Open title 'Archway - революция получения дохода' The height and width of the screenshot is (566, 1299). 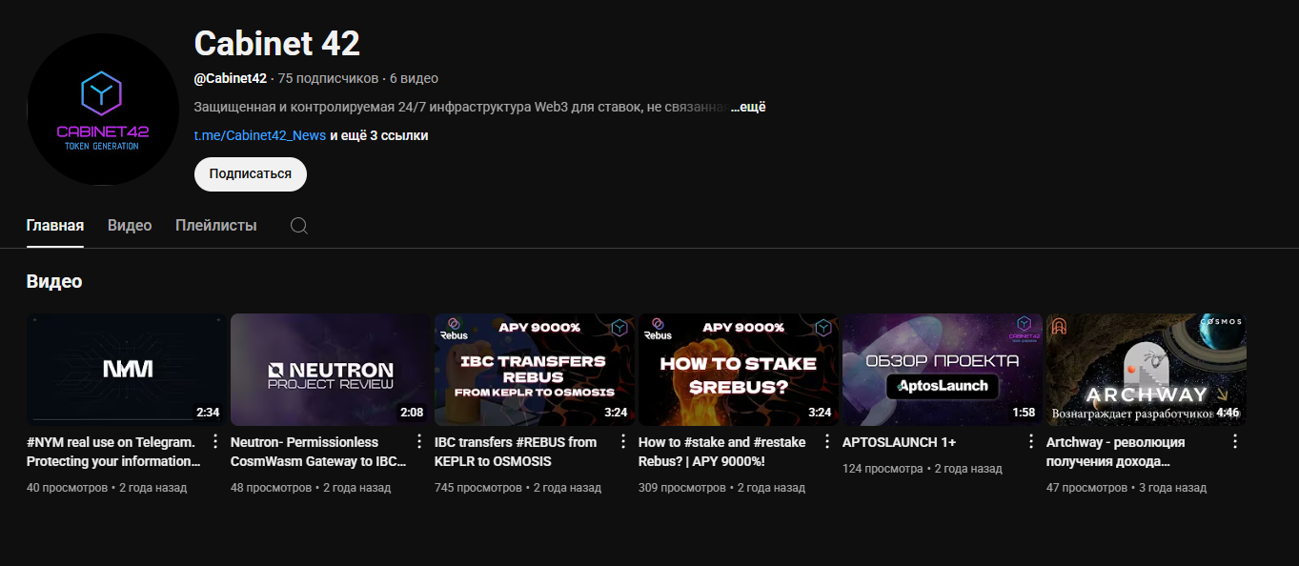coord(1116,452)
